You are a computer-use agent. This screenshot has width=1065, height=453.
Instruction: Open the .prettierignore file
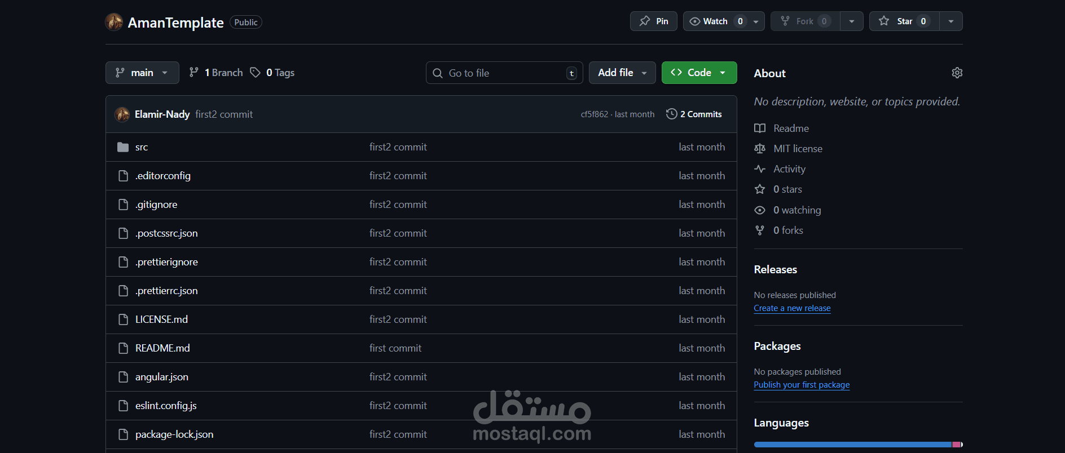pyautogui.click(x=166, y=262)
